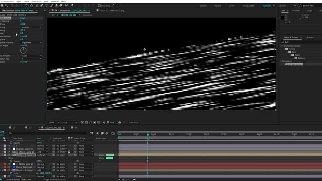Screen dimensions: 322x181
Task: Click the Effect Controls panel menu icon
Action: (x=37, y=10)
